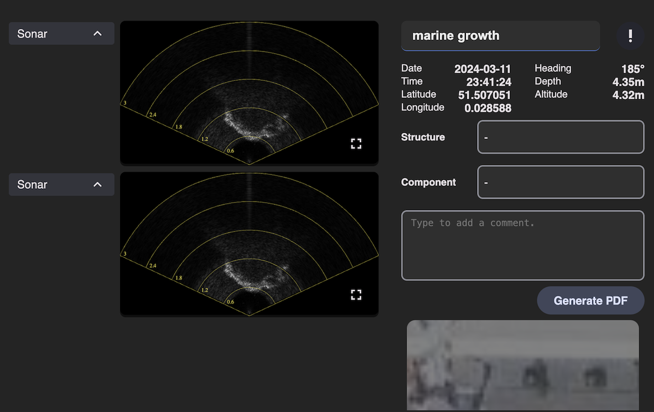This screenshot has height=412, width=654.
Task: Click the bottom sonar scan image
Action: tap(250, 244)
